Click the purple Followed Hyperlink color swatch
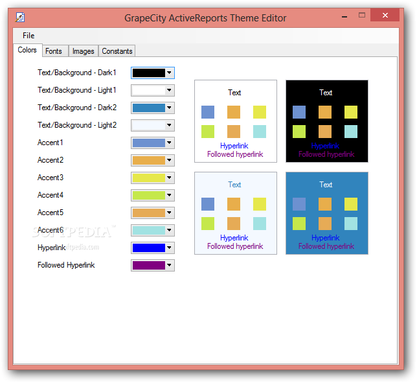Viewport: 417px width, 383px height. 149,265
